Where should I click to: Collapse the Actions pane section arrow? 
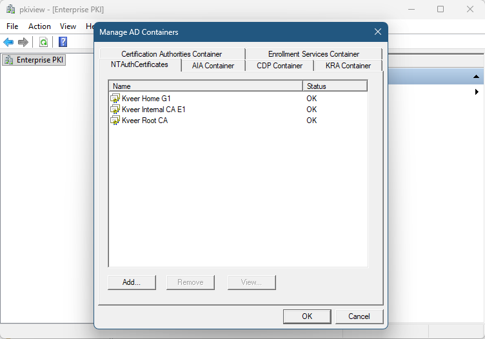[x=476, y=77]
